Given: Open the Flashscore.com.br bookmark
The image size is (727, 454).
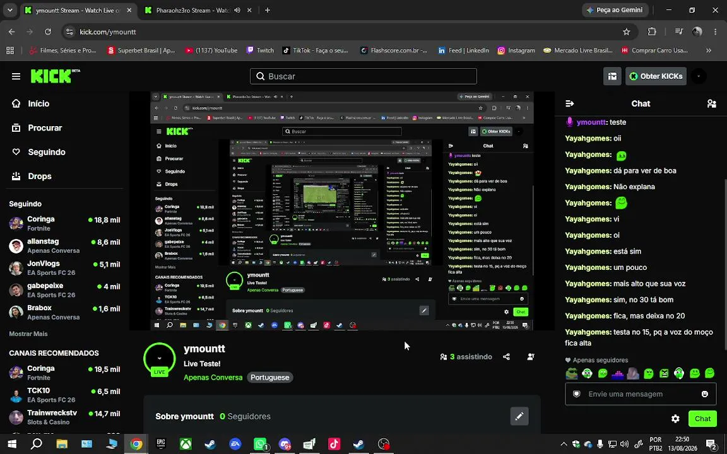Looking at the screenshot, I should (x=394, y=50).
